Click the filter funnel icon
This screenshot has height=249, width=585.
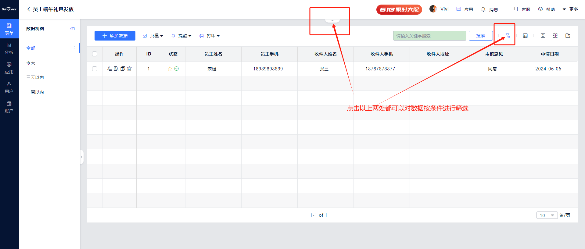[508, 36]
